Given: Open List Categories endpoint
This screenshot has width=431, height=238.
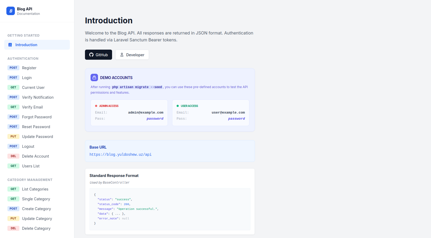Looking at the screenshot, I should 35,189.
